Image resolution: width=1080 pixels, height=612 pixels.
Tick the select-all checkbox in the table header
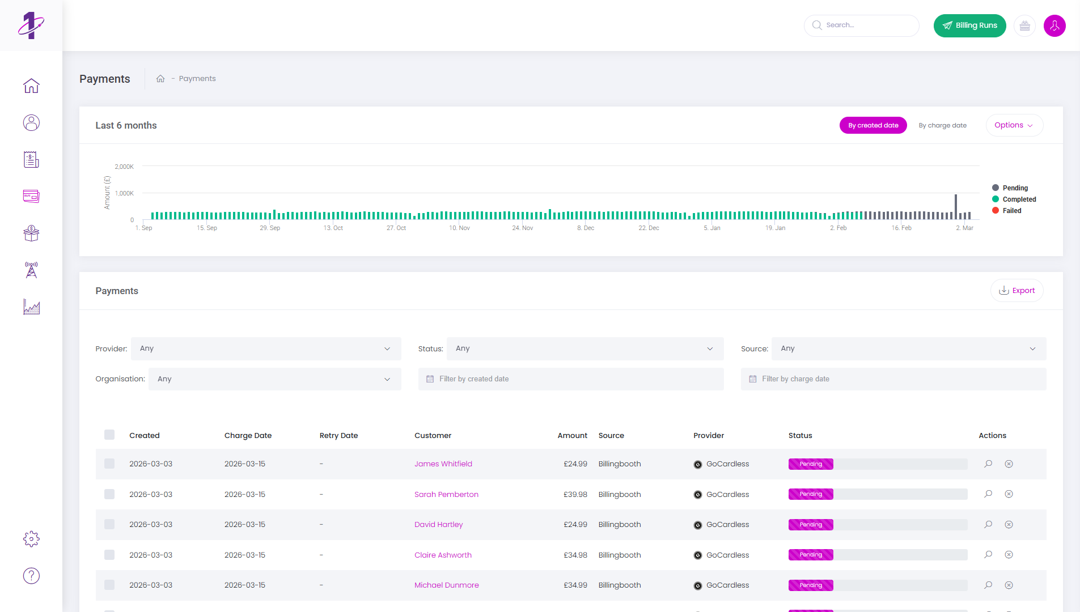click(109, 435)
